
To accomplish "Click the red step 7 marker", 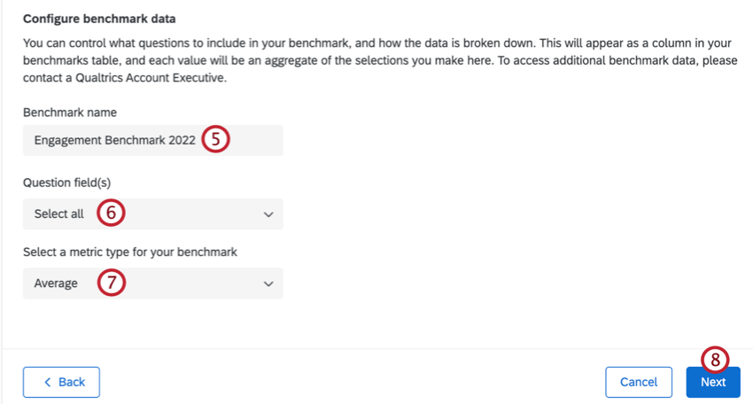I will point(111,284).
